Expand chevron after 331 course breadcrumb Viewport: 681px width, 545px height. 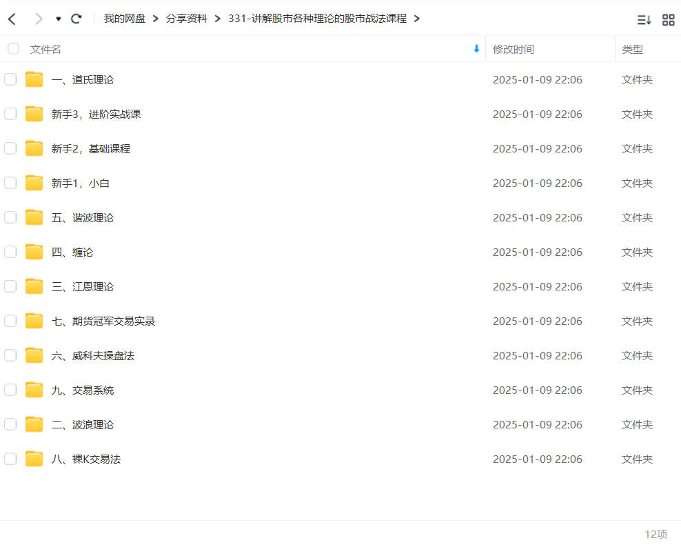[417, 19]
